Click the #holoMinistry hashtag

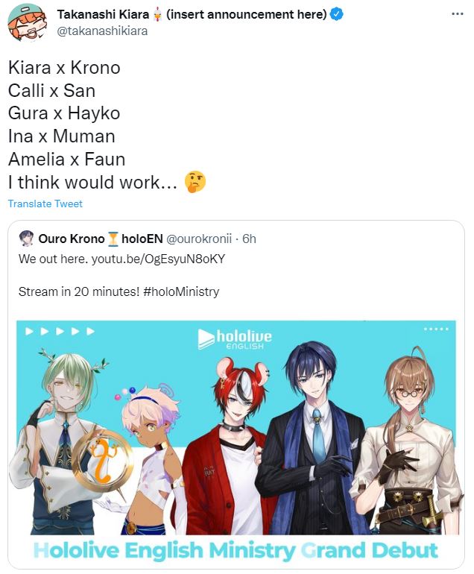pos(181,291)
